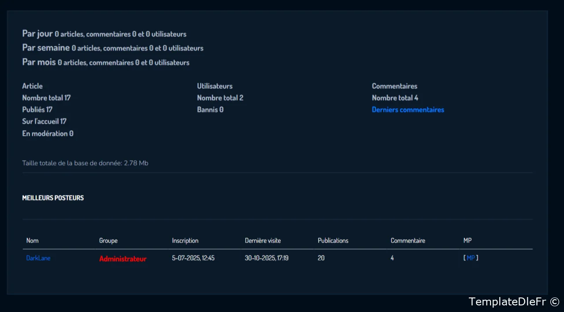Click the Dernière visite column header

point(263,241)
